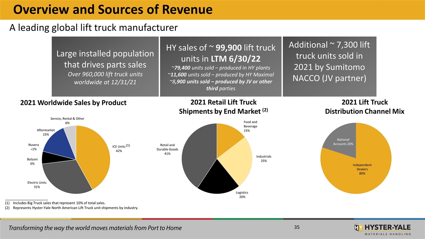Click the 'Transforming the way the world moves' tagline
The width and height of the screenshot is (425, 239).
click(95, 228)
